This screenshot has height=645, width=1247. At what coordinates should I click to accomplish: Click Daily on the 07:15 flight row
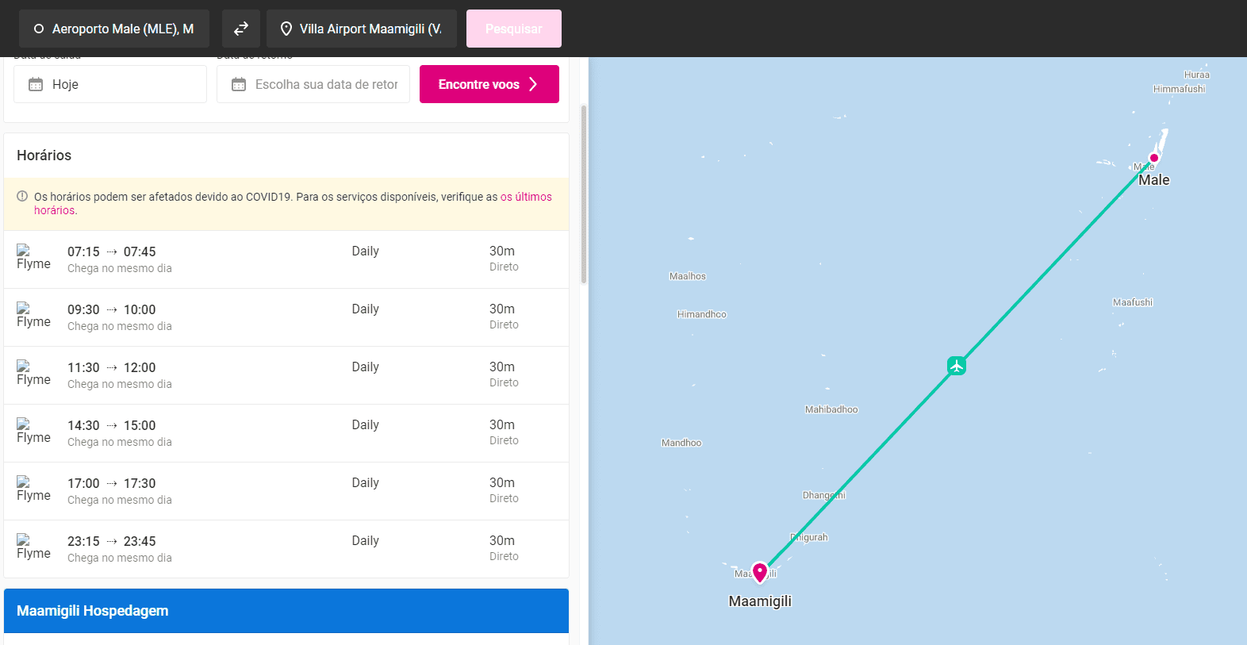tap(366, 251)
